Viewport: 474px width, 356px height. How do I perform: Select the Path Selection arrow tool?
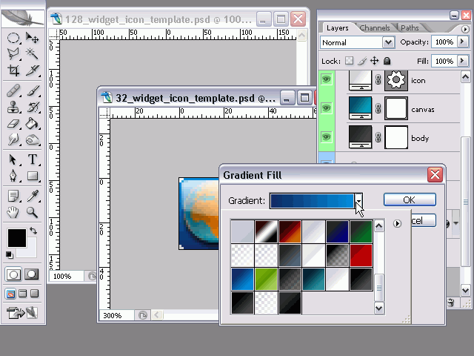point(13,159)
